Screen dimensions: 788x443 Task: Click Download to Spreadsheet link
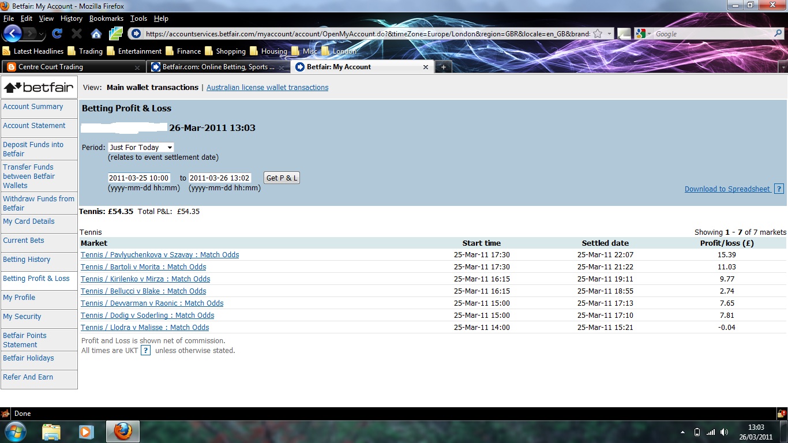[727, 189]
